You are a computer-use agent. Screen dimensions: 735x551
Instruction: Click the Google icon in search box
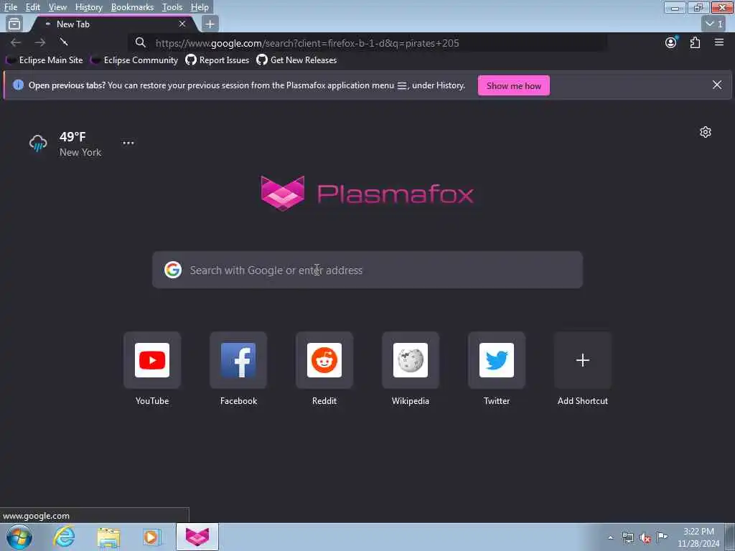pos(173,270)
